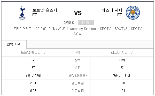This screenshot has height=96, width=155.
Task: Click the 프리미어리그 league label
Action: (x=22, y=29)
